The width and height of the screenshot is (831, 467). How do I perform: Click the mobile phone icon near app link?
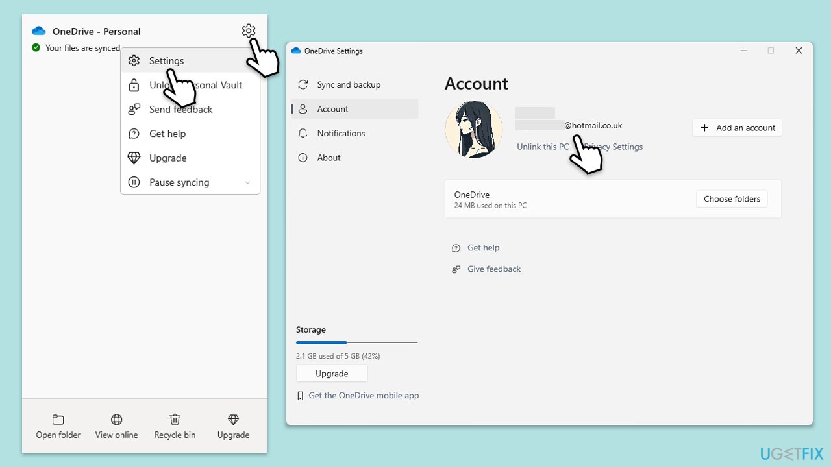(300, 396)
